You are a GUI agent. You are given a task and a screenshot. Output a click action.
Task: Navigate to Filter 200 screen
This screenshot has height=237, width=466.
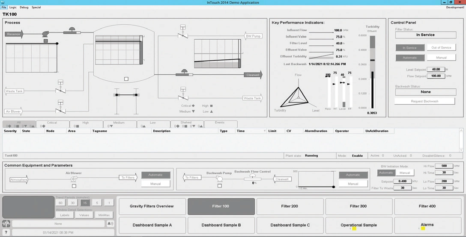290,206
